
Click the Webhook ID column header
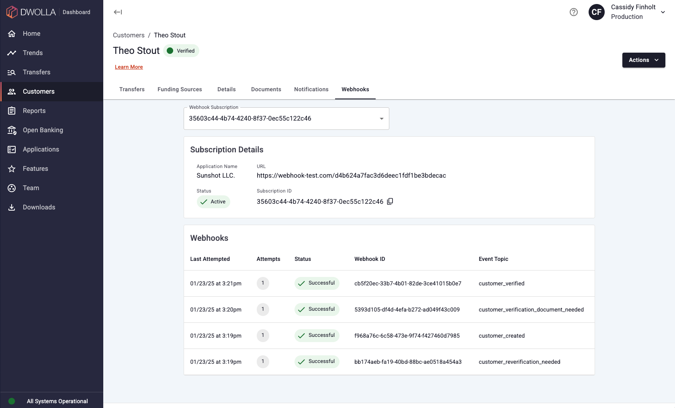tap(370, 259)
